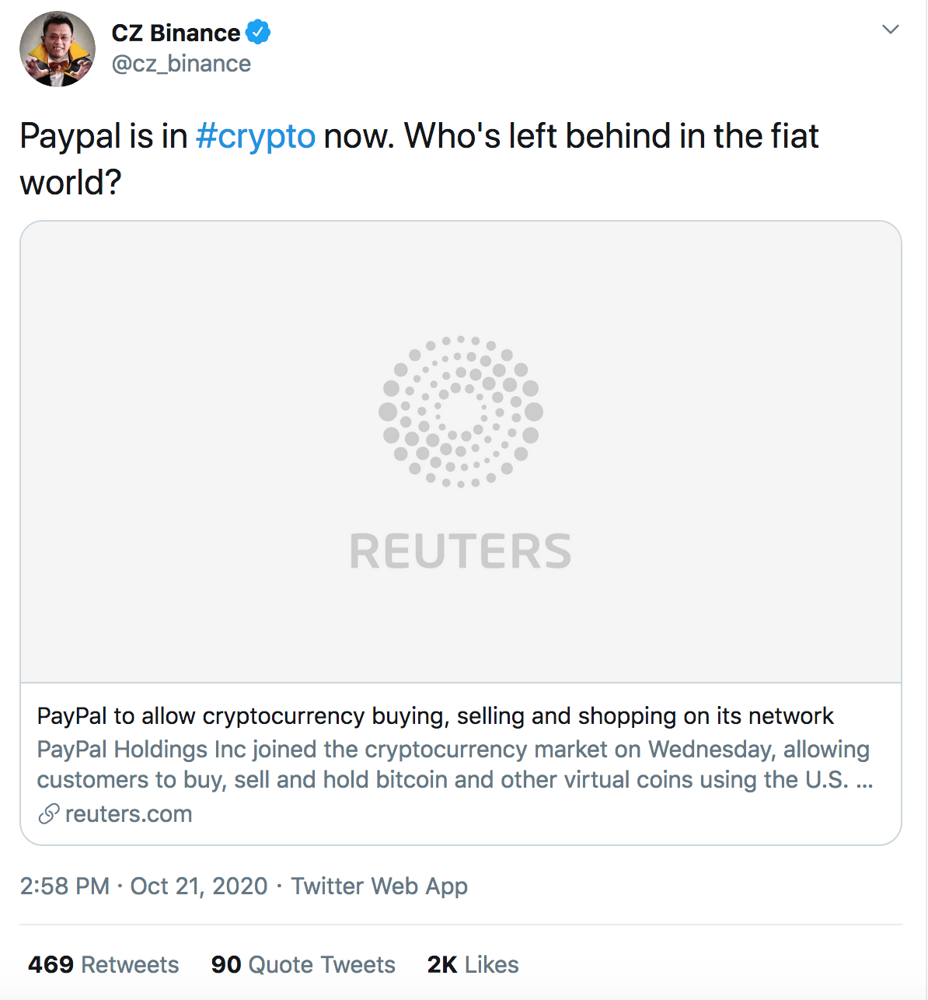The height and width of the screenshot is (1000, 928).
Task: Click CZ Binance profile avatar
Action: tap(57, 49)
